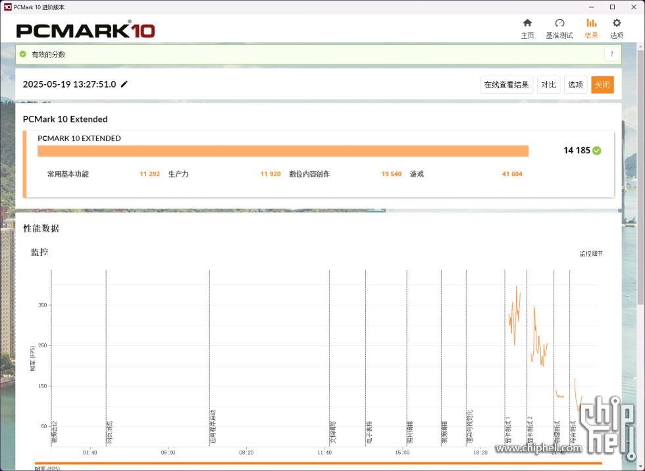The image size is (645, 471).
Task: Click the 帧率 (FPS) vertical axis label
Action: click(33, 359)
